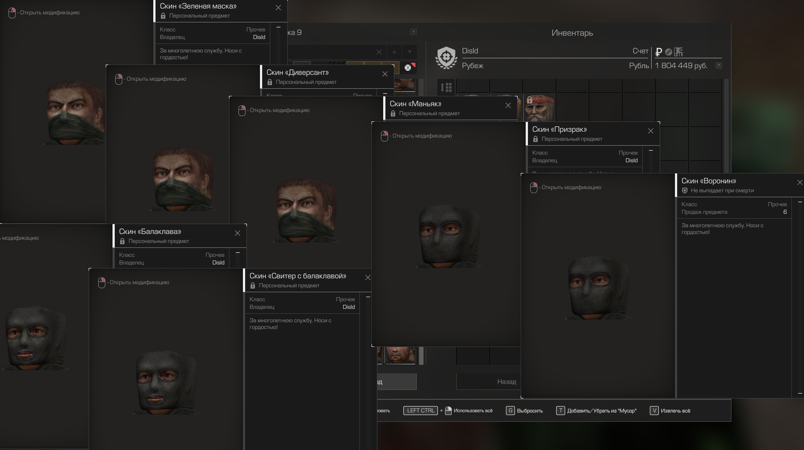The width and height of the screenshot is (804, 450).
Task: Click mouse icon in «Маньяк» preview
Action: point(242,111)
